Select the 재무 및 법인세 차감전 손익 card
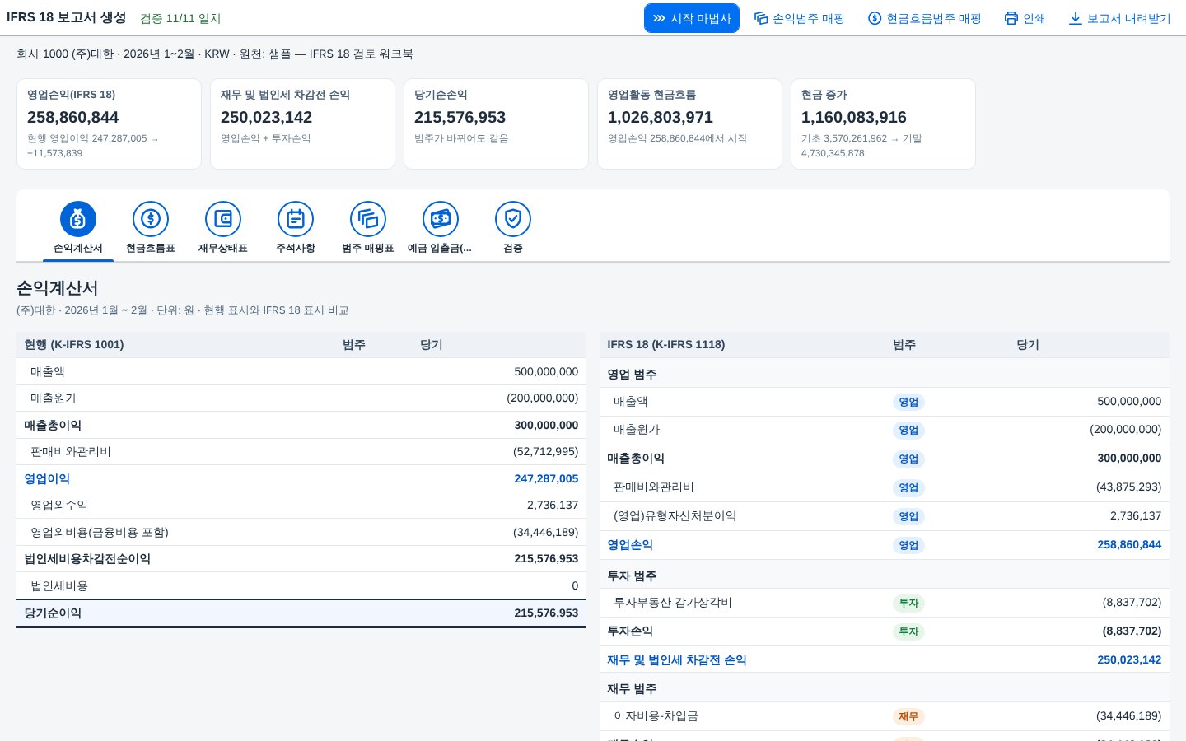The image size is (1186, 741). [302, 124]
